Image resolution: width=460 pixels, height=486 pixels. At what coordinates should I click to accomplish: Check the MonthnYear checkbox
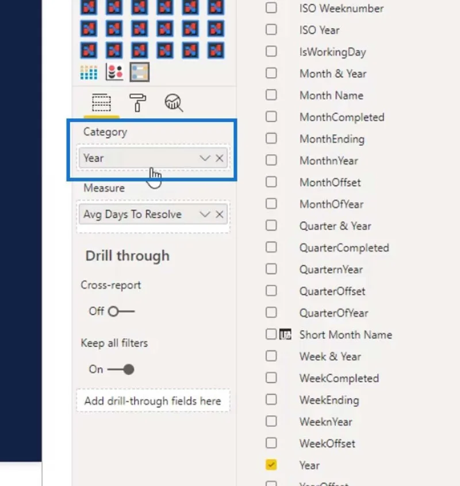pyautogui.click(x=271, y=160)
